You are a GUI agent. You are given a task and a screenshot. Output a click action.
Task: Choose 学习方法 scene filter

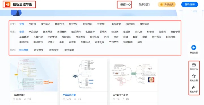tap(24, 42)
